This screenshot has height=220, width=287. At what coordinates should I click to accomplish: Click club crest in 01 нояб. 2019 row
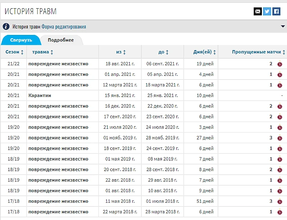point(280,138)
